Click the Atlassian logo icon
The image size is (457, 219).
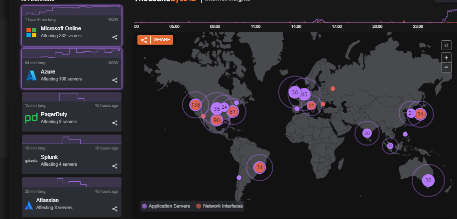pyautogui.click(x=28, y=205)
